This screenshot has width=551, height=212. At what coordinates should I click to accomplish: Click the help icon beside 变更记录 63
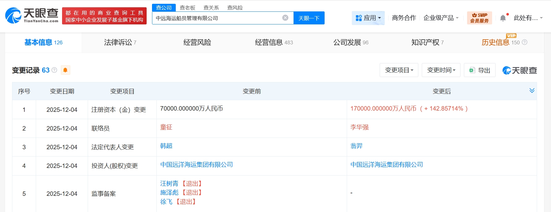click(54, 70)
